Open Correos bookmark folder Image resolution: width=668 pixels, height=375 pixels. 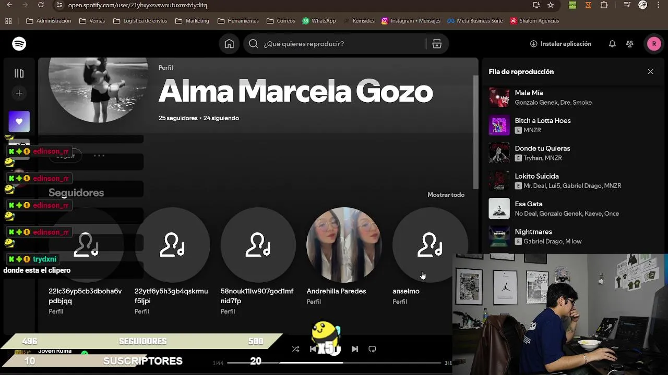281,21
